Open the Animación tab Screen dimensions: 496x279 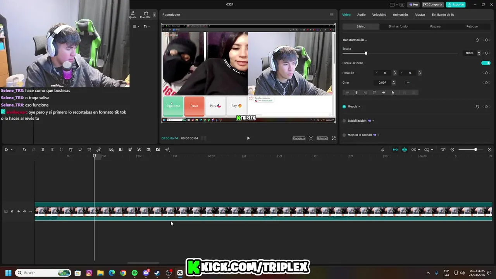click(400, 15)
